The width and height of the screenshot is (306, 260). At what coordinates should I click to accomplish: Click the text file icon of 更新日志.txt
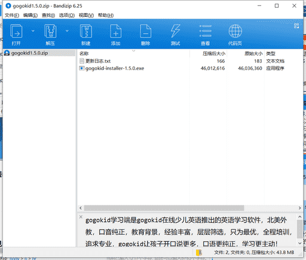pyautogui.click(x=82, y=61)
